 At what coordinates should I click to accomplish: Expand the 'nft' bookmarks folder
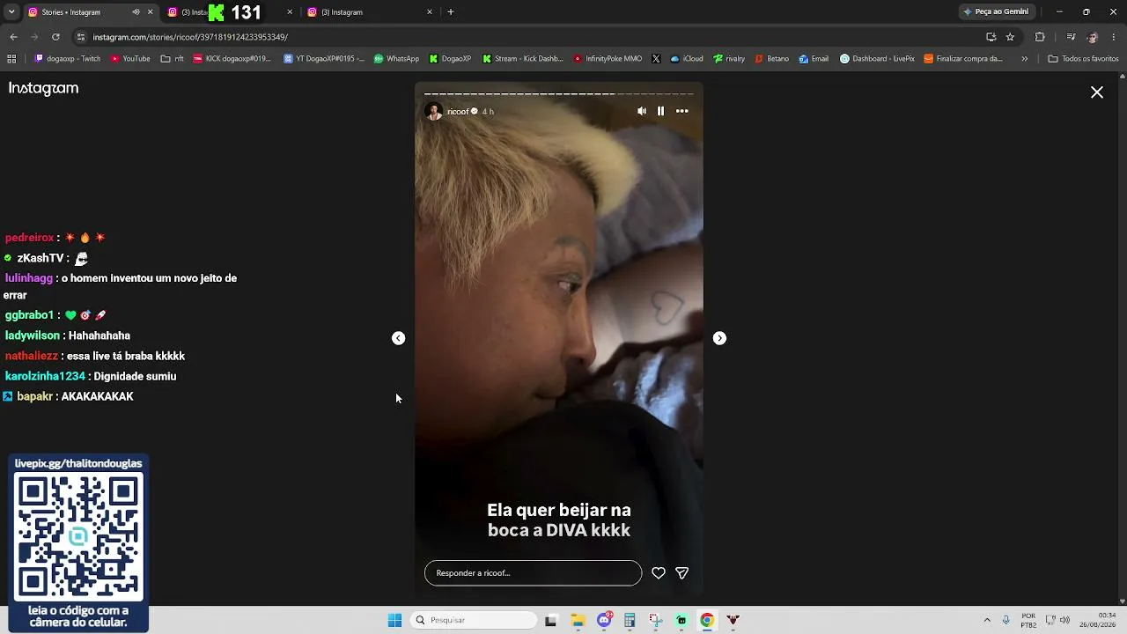(x=173, y=59)
